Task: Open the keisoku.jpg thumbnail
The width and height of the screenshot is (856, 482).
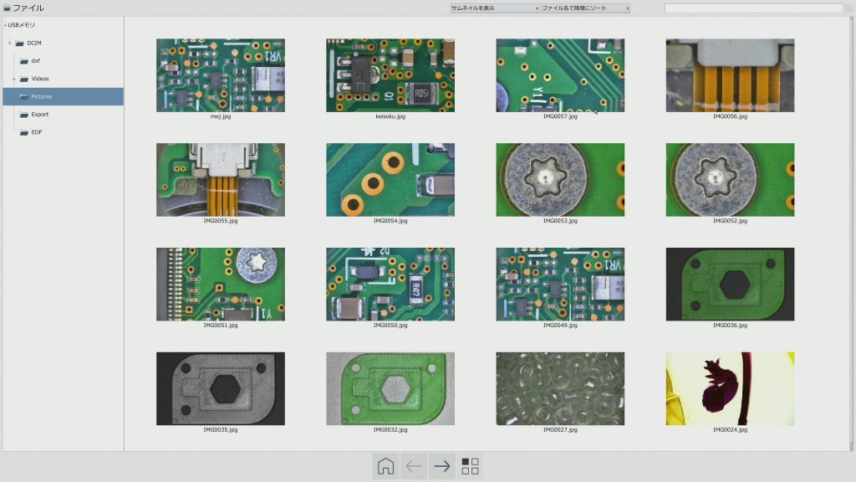Action: coord(390,75)
